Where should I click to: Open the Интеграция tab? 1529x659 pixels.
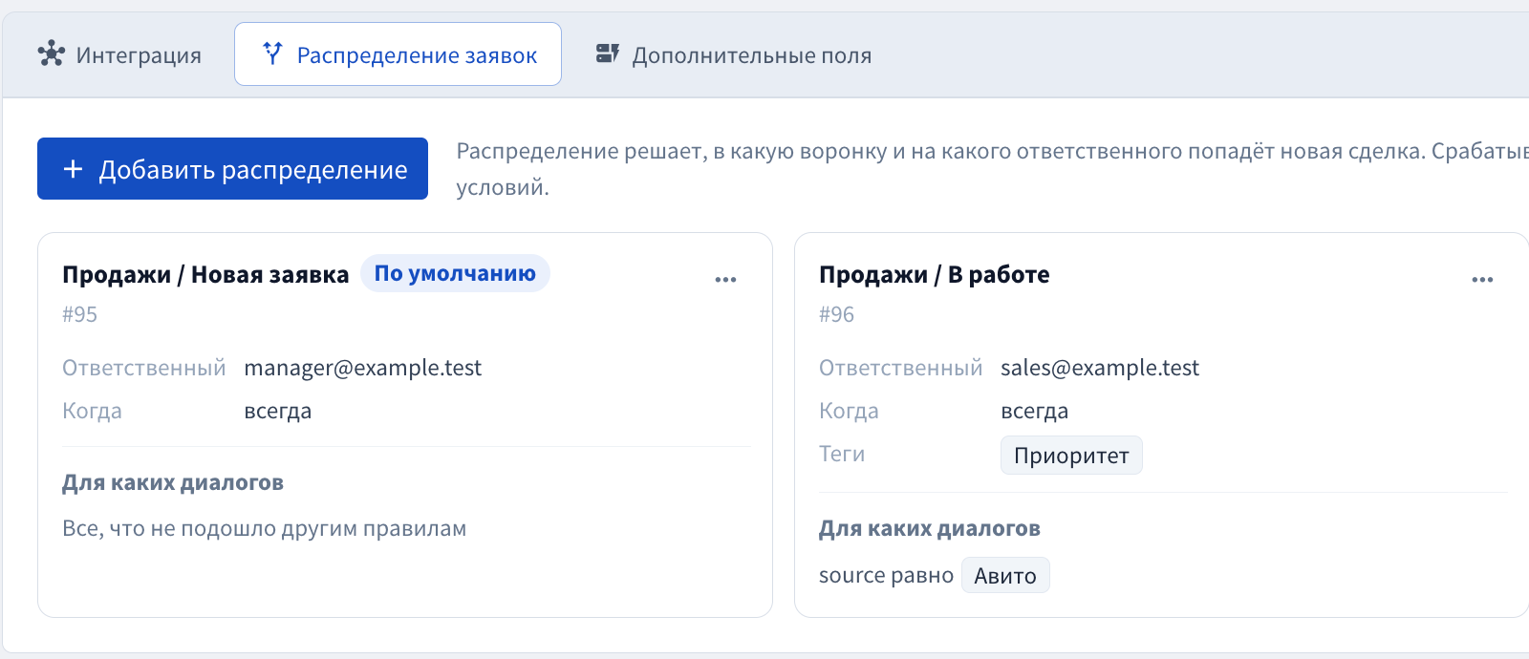coord(119,54)
